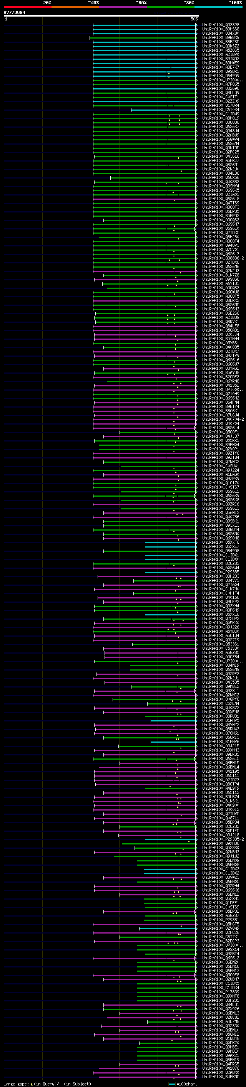
Task: Click hit label UniRef100_B9IQD3
Action: pyautogui.click(x=220, y=59)
